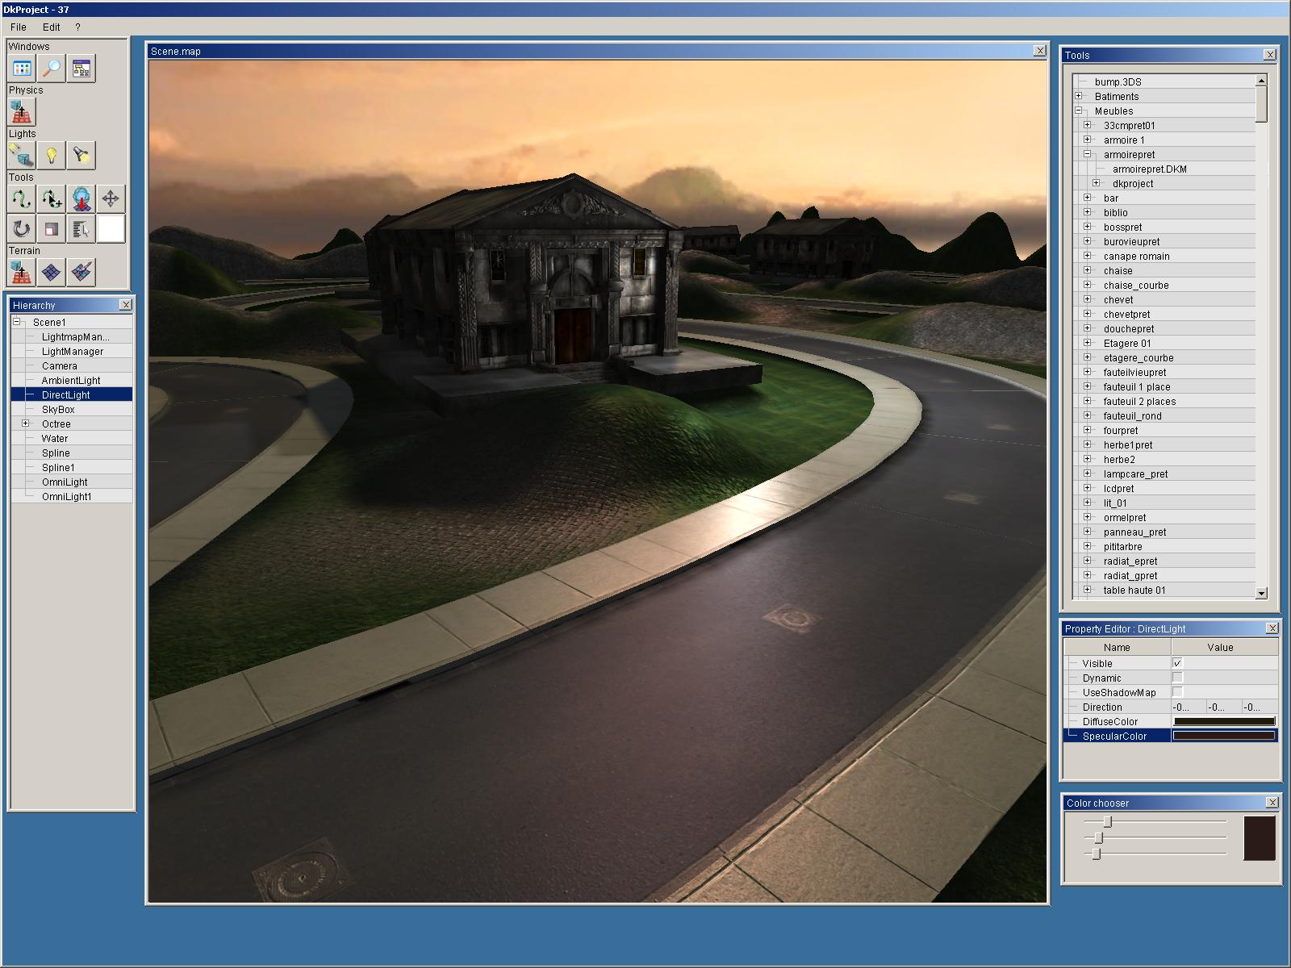Open the Edit menu

pos(52,27)
